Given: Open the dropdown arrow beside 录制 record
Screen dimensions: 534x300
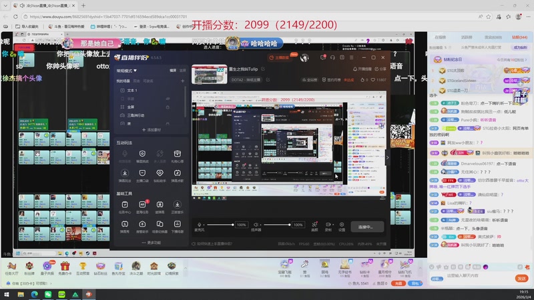Looking at the screenshot, I should 332,225.
